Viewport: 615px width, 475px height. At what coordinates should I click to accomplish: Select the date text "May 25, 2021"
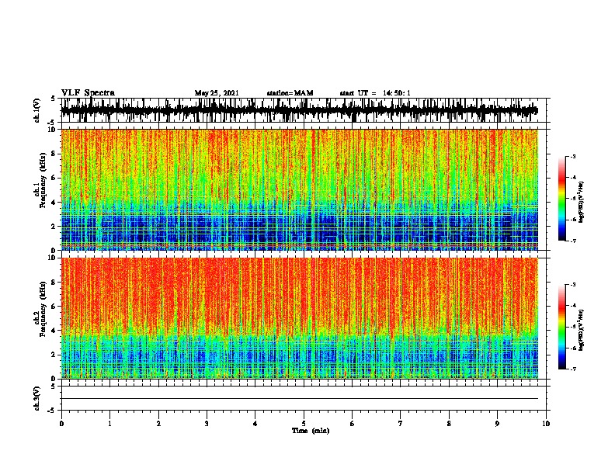(217, 93)
